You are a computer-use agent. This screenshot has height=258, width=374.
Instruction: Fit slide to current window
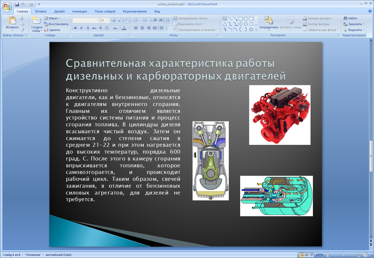point(365,255)
